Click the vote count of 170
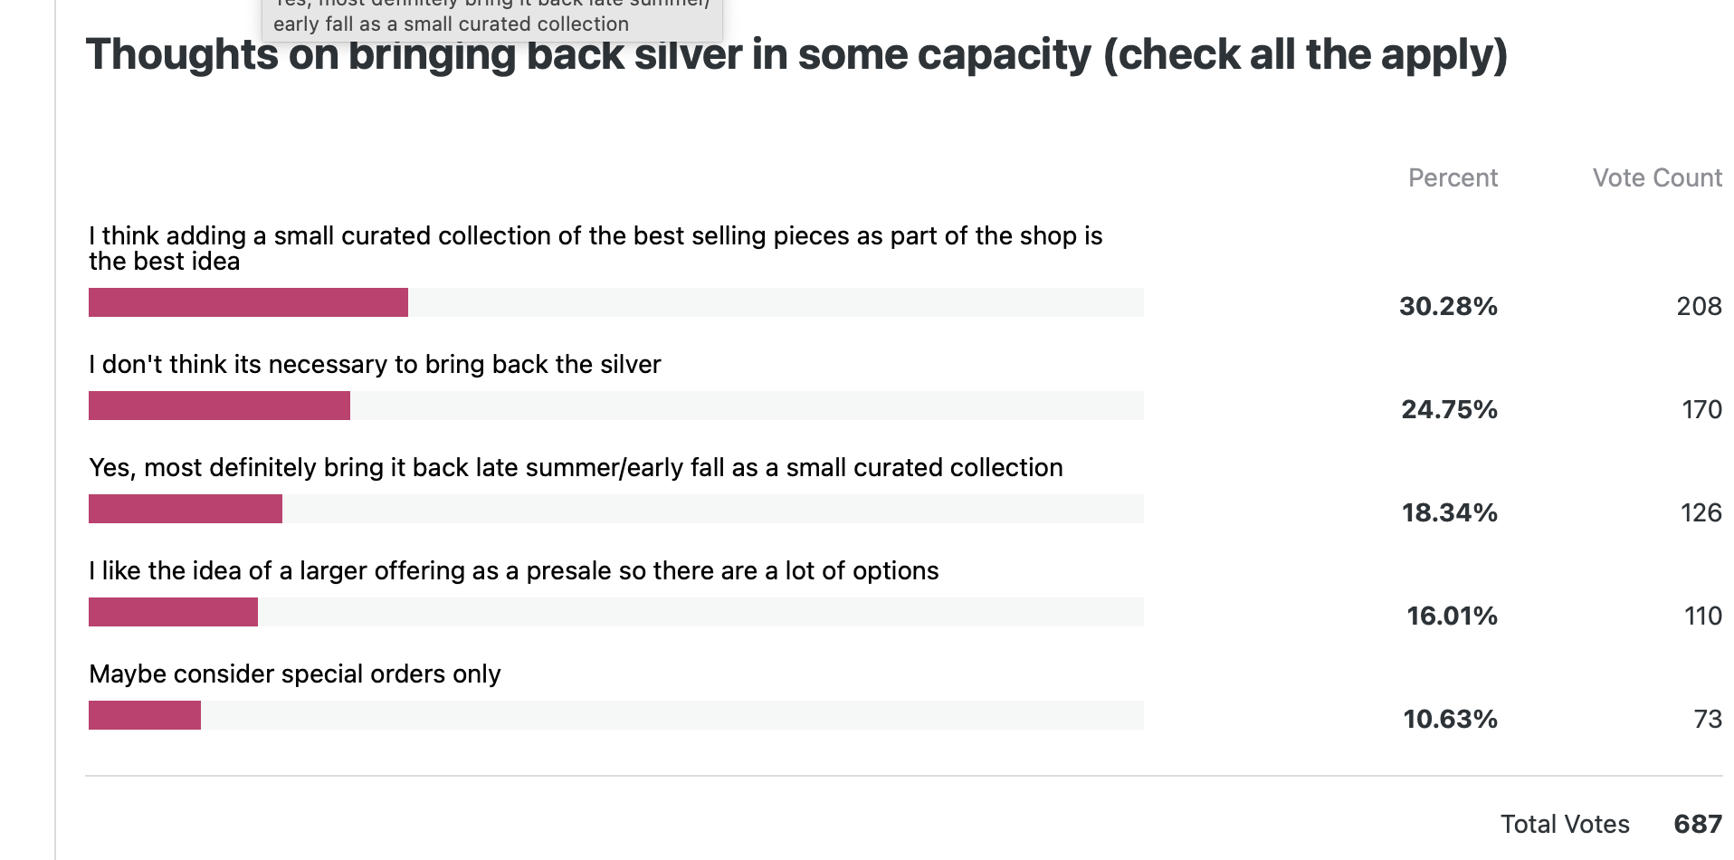This screenshot has width=1734, height=860. (x=1701, y=409)
